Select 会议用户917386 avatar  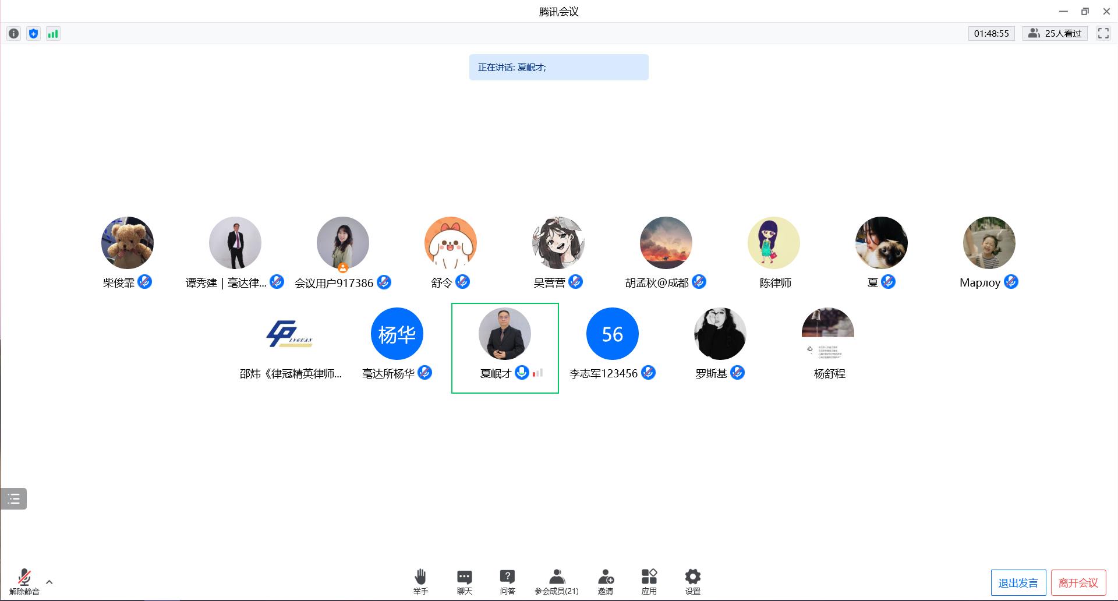click(343, 243)
